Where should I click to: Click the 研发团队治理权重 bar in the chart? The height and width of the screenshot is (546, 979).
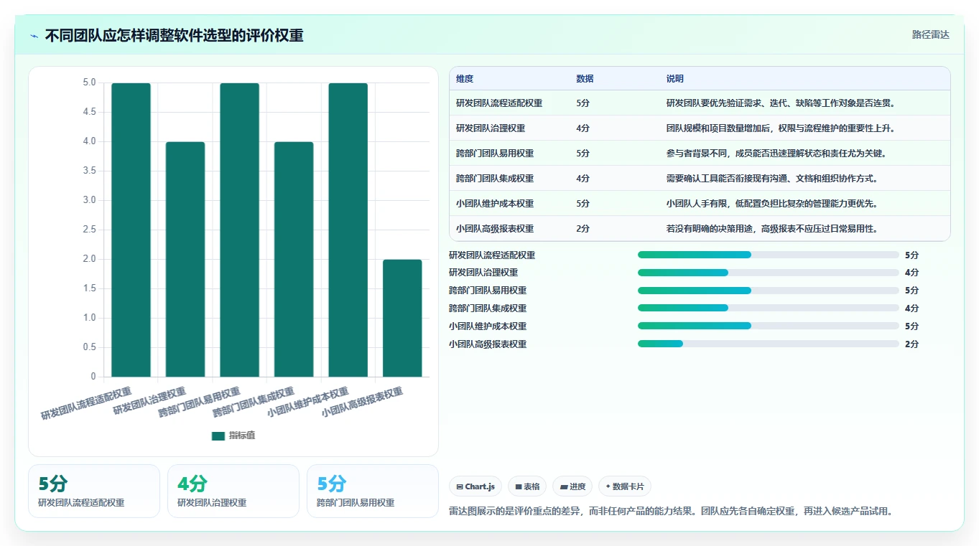[x=185, y=259]
